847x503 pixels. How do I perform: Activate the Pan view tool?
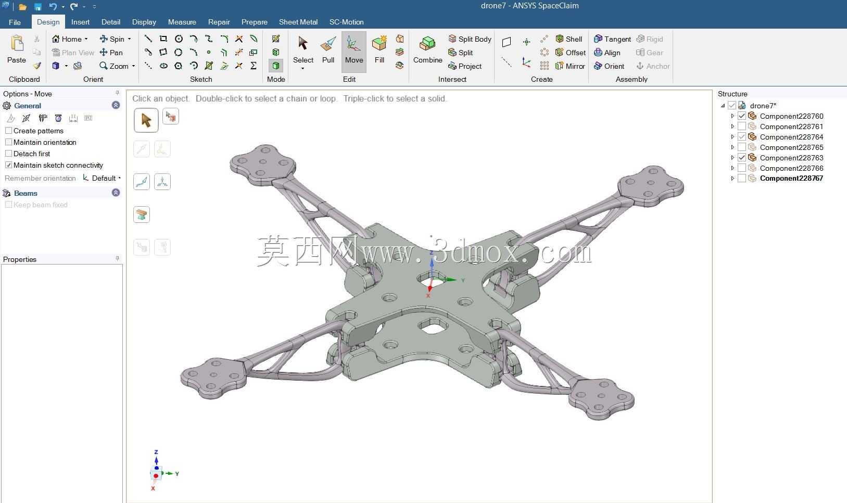111,53
